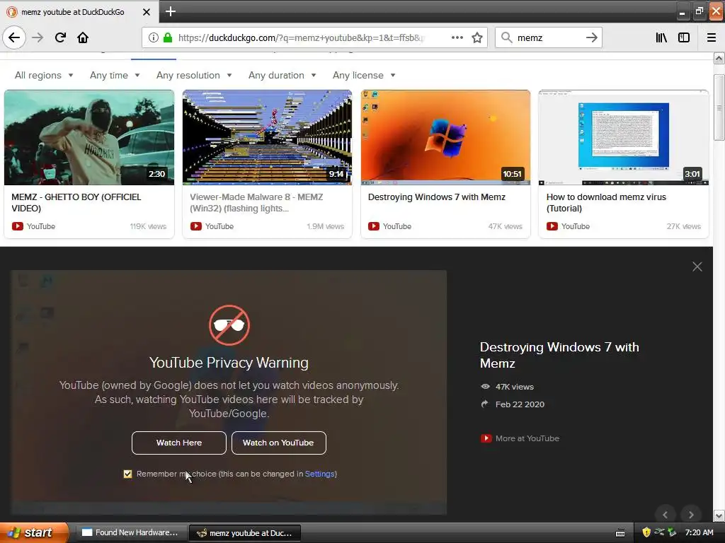The height and width of the screenshot is (543, 725).
Task: Click the keyboard icon in the taskbar
Action: click(620, 533)
